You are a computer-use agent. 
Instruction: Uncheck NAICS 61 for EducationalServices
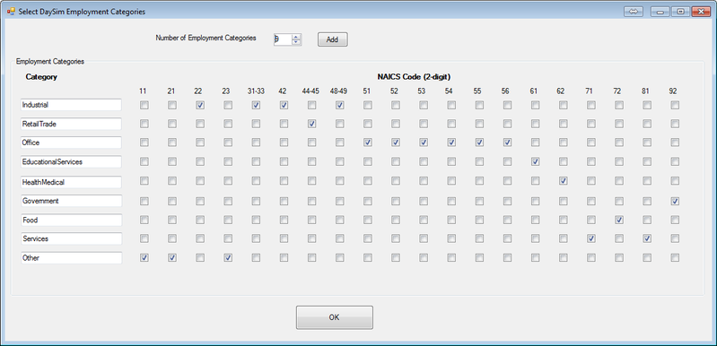click(535, 161)
